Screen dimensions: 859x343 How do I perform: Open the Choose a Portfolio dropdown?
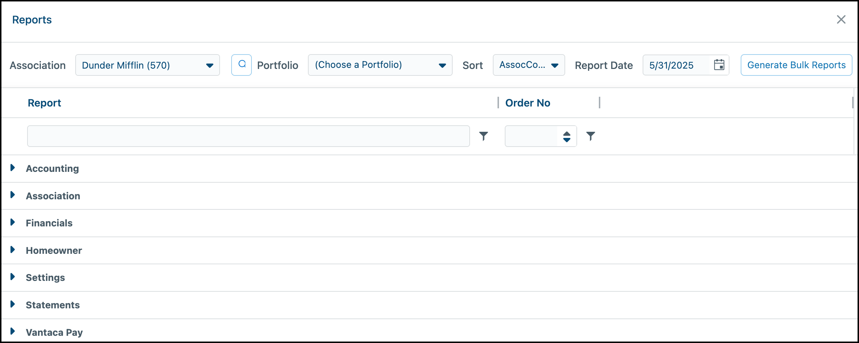coord(380,65)
